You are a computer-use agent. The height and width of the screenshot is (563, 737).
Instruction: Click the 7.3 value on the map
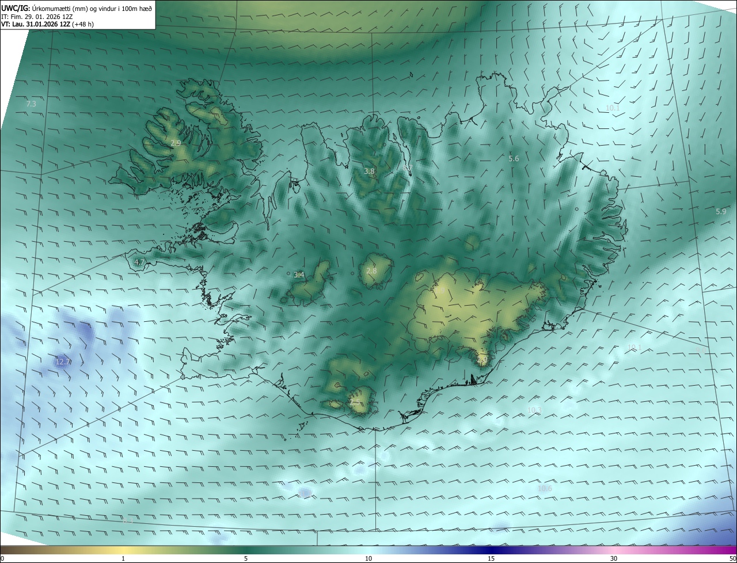point(32,104)
